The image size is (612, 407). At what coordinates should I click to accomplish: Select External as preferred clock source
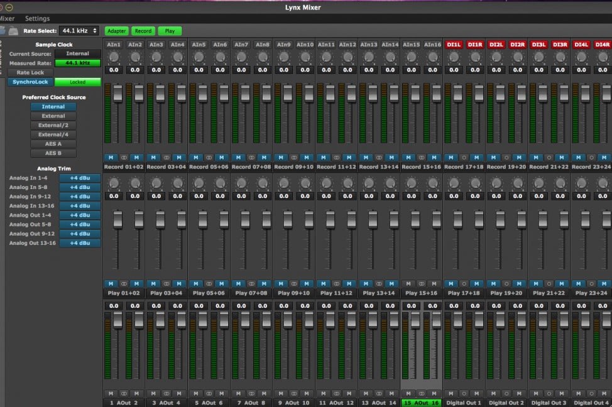pos(53,116)
